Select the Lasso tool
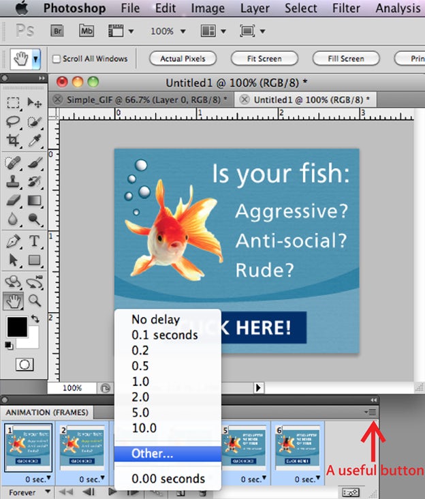This screenshot has width=425, height=499. pos(13,122)
